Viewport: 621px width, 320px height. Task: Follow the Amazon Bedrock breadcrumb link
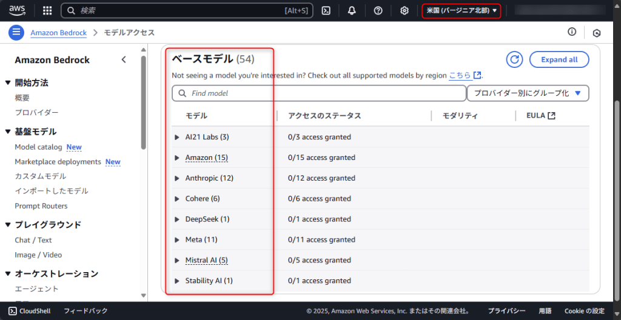(59, 33)
